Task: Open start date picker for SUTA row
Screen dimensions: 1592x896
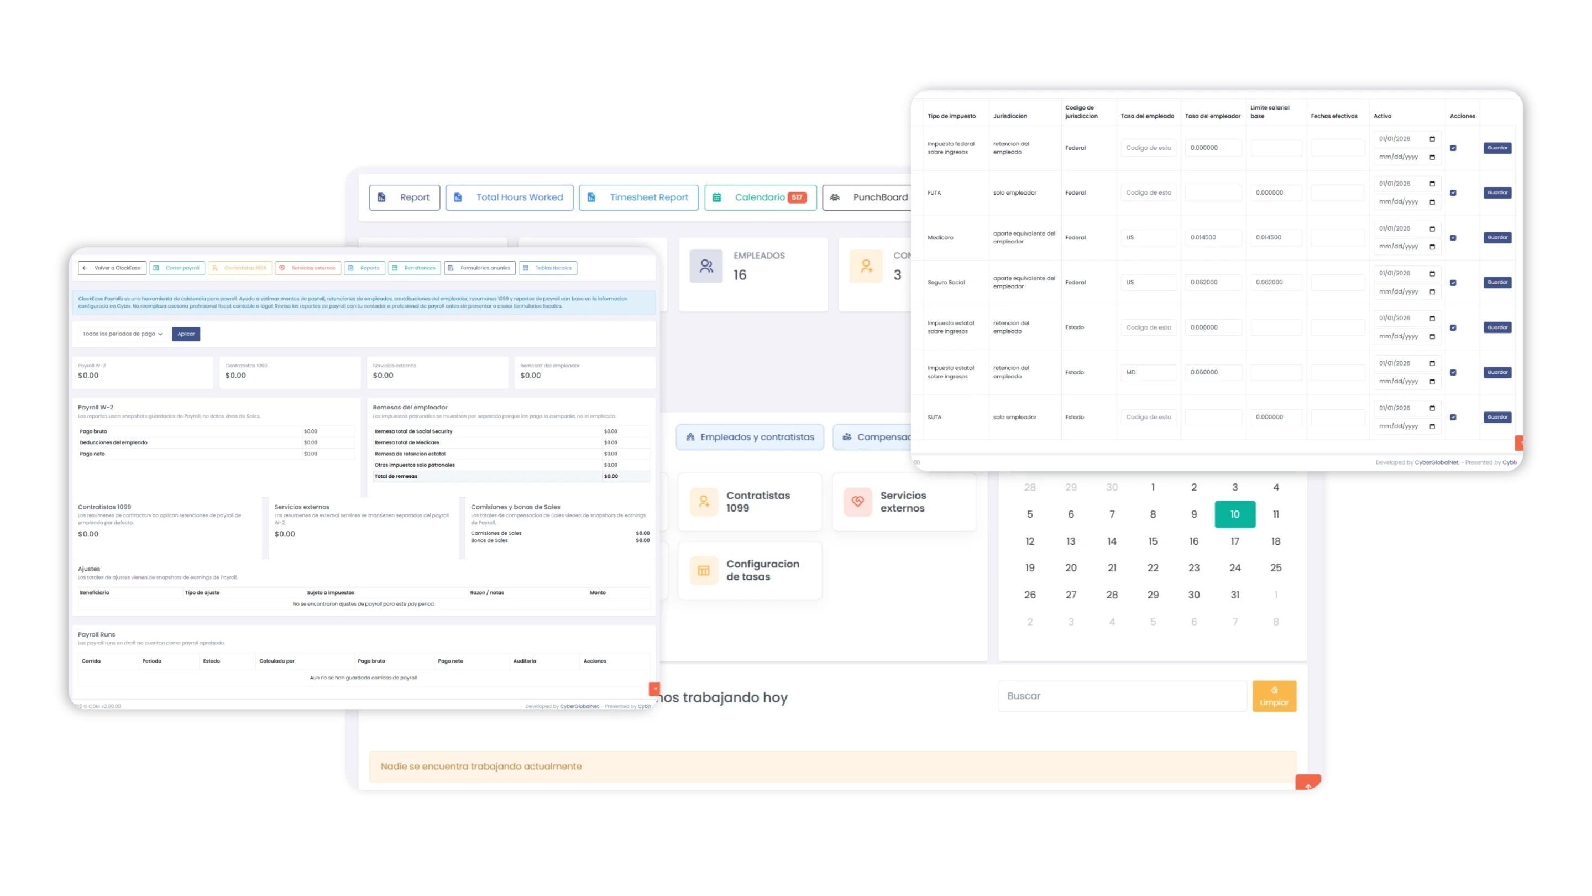Action: [1432, 408]
